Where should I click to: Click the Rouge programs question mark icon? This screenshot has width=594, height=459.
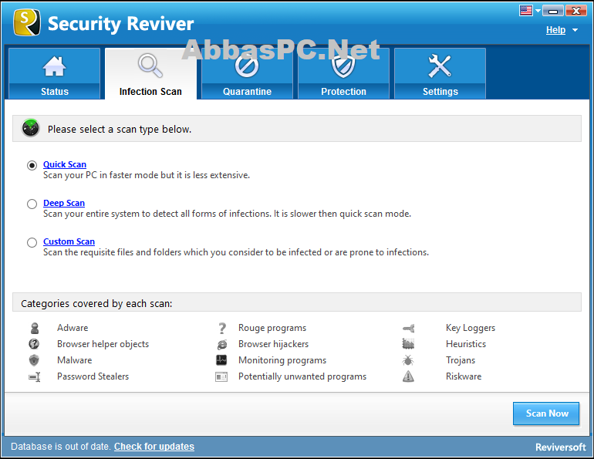pyautogui.click(x=222, y=328)
